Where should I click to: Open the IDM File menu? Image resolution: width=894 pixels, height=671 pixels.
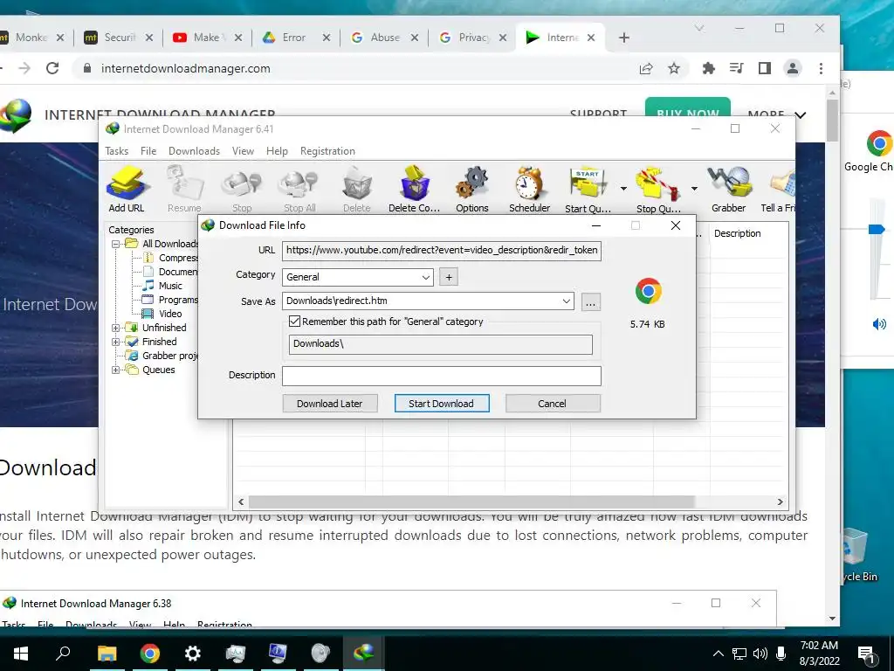(148, 151)
